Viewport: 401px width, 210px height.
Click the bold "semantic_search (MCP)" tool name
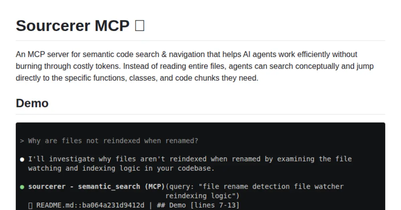coord(121,187)
